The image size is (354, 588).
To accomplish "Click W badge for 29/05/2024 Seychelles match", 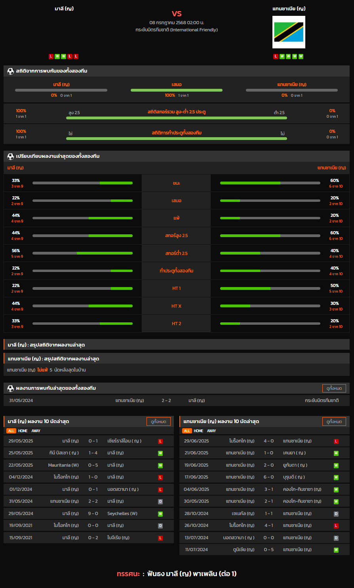I will coord(160,514).
